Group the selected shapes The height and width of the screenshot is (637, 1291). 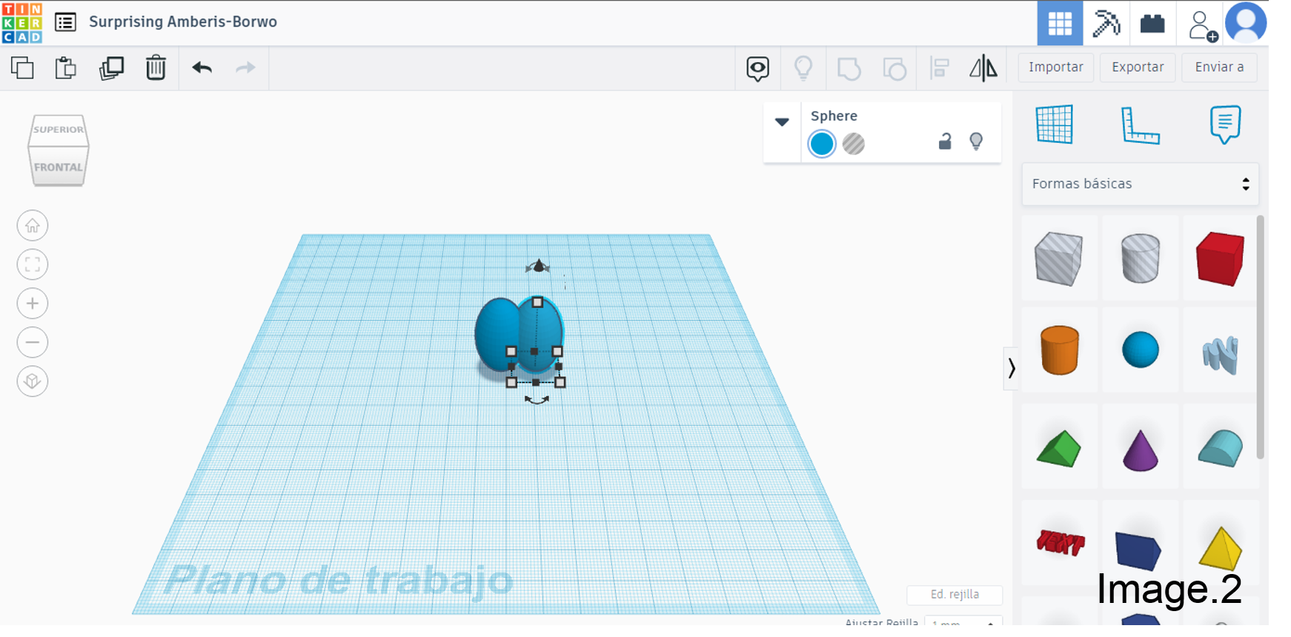[849, 69]
